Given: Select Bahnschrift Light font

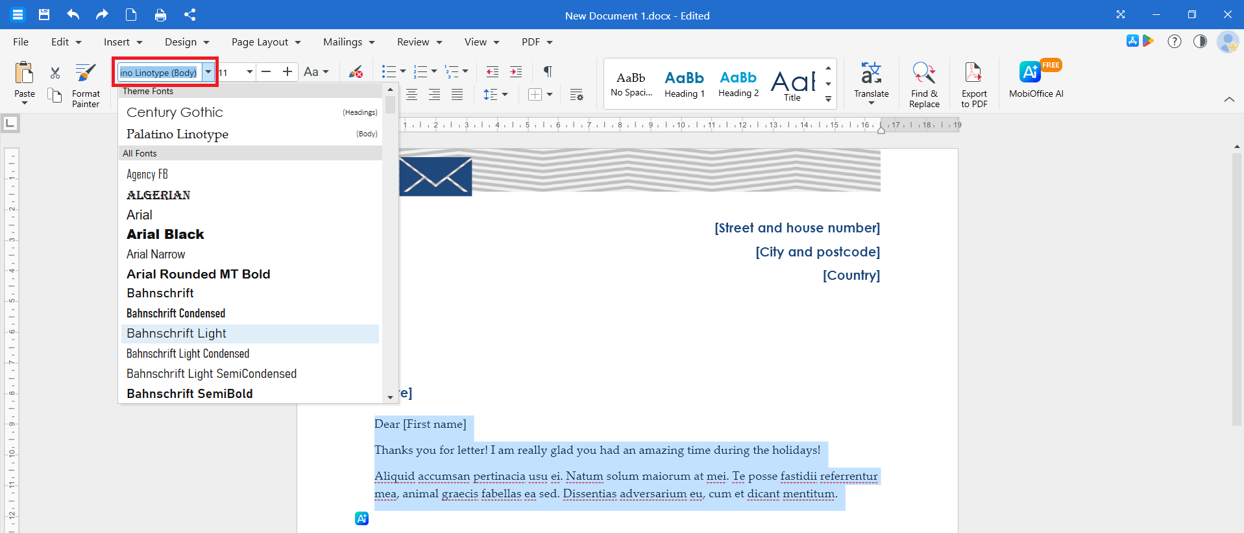Looking at the screenshot, I should coord(250,333).
